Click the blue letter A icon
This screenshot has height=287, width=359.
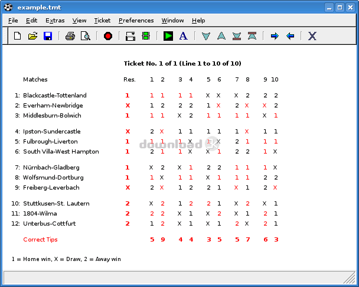point(184,36)
